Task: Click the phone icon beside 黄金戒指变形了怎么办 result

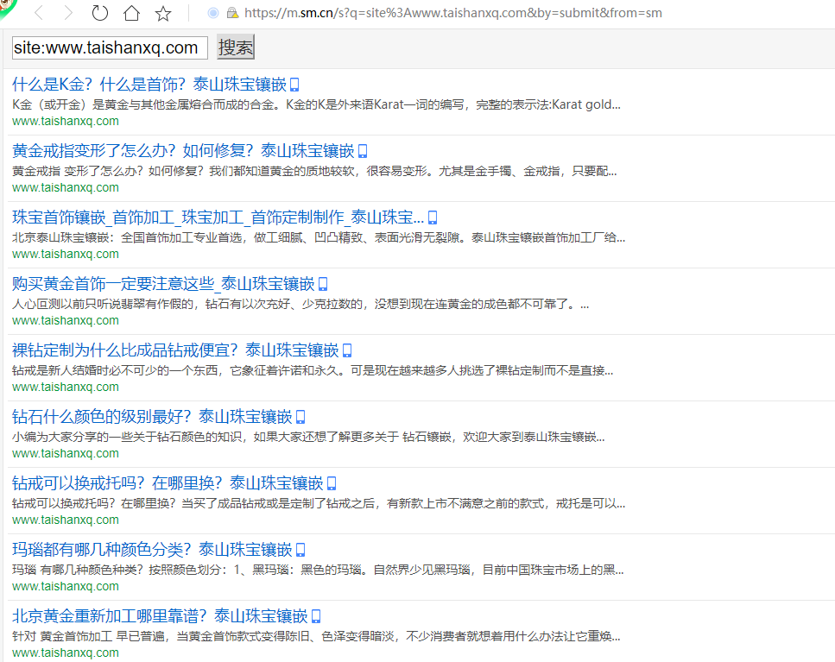Action: point(364,150)
